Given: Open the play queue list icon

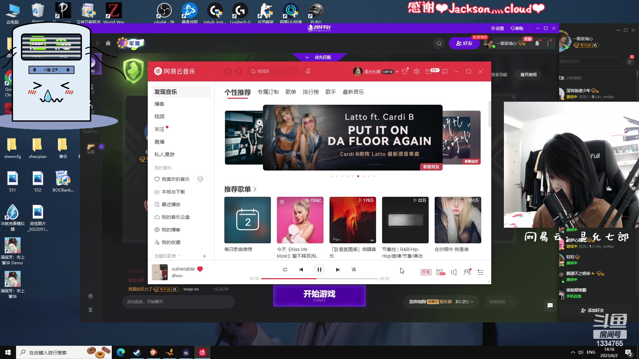Looking at the screenshot, I should tap(480, 272).
